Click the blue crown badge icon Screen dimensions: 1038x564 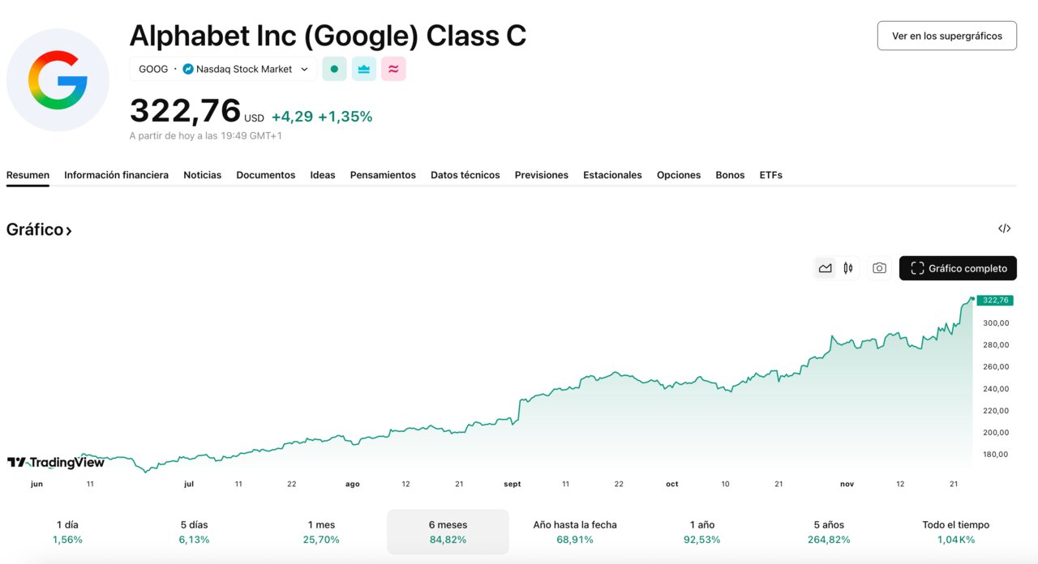[364, 69]
